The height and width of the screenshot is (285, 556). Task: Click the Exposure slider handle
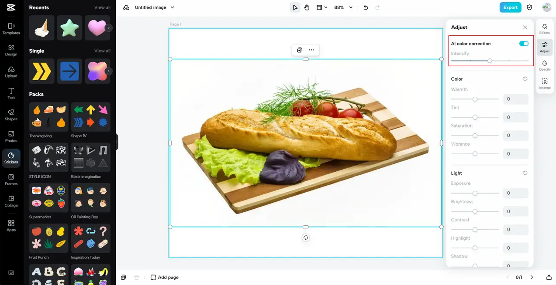tap(475, 193)
